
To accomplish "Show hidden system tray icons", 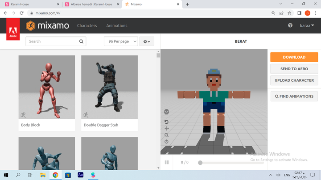I will coord(271,175).
